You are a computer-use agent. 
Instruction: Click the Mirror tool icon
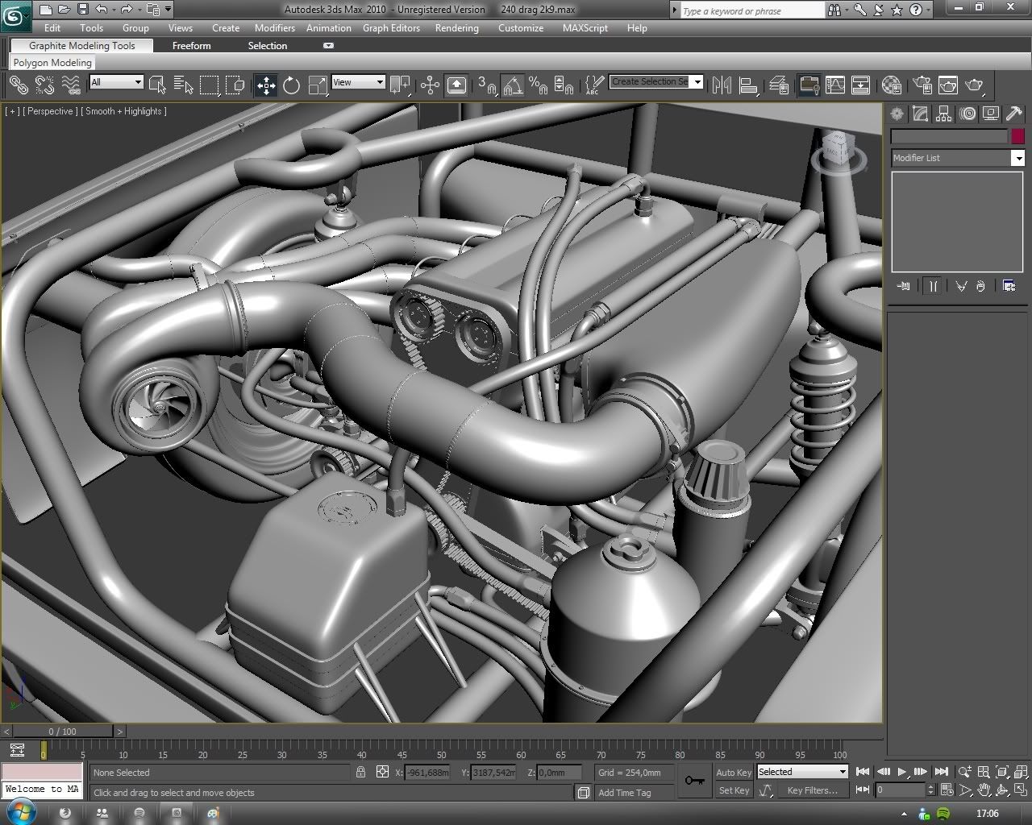click(722, 85)
